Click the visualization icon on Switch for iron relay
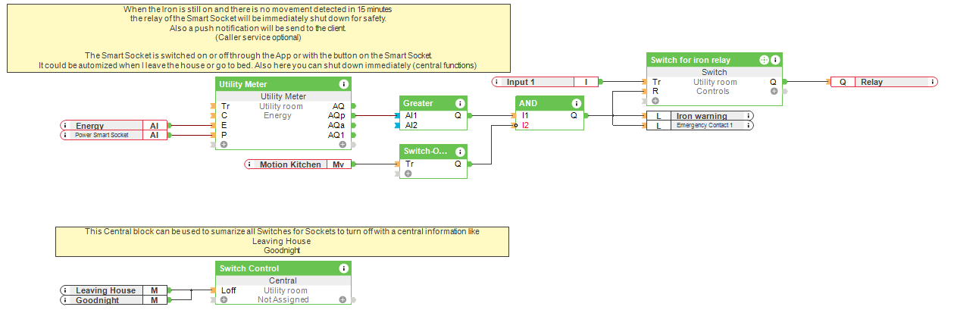Screen dimensions: 979x310 [x=763, y=60]
